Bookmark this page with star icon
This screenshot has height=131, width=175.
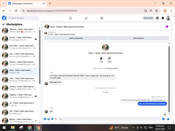(x=156, y=11)
